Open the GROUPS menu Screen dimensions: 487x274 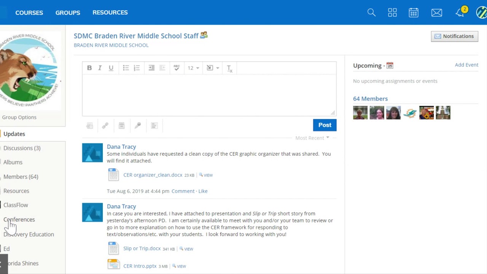[x=68, y=13]
